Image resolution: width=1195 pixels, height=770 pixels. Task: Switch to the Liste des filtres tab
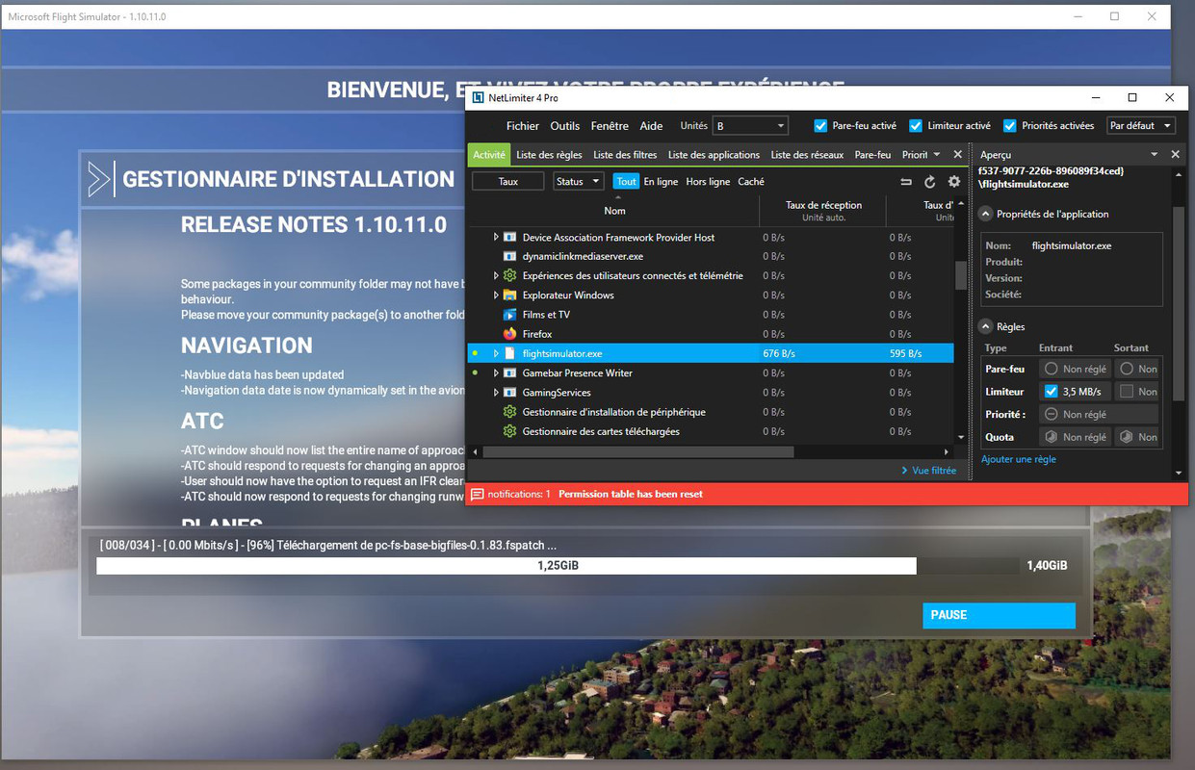[x=625, y=154]
